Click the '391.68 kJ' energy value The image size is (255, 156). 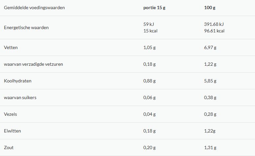point(214,24)
